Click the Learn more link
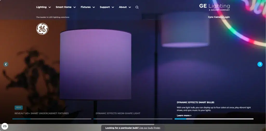 click(184, 116)
